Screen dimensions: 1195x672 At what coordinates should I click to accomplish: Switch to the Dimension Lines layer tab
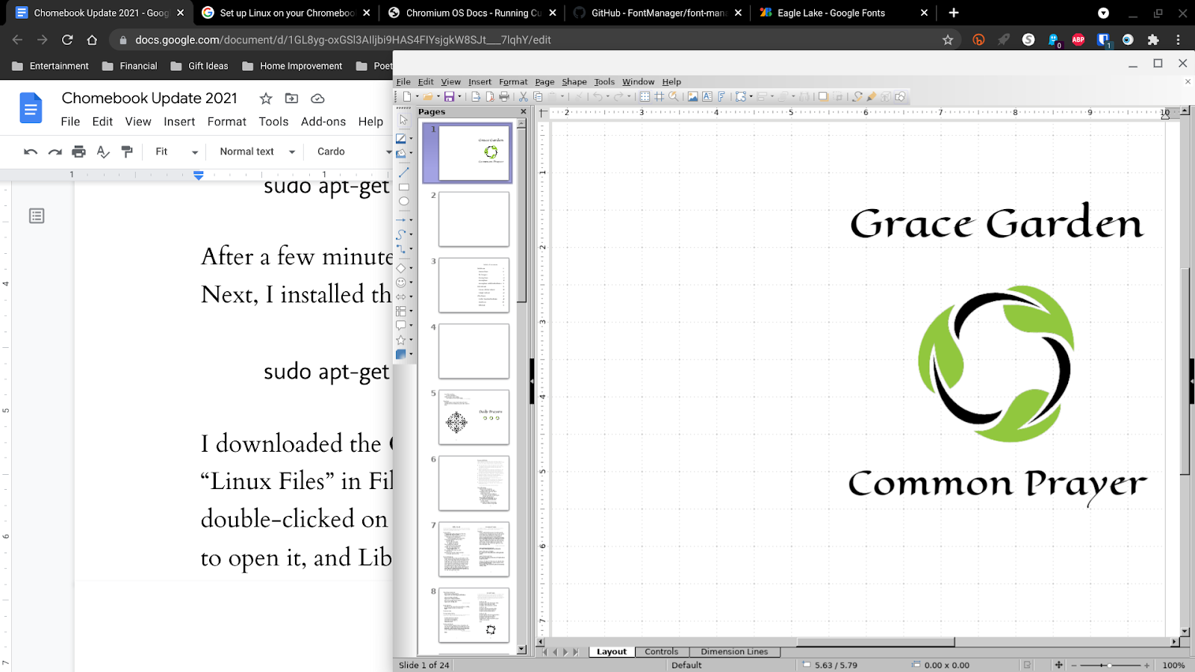[734, 652]
